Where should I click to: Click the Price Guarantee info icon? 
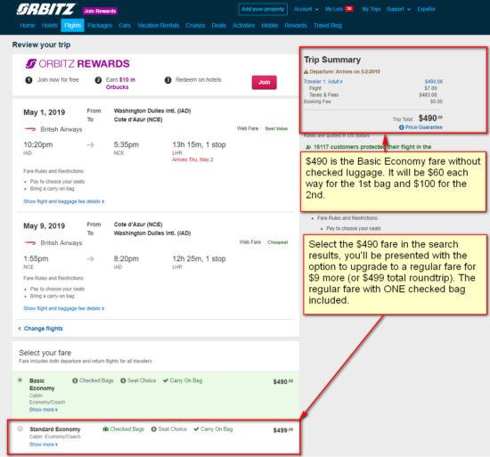[401, 127]
